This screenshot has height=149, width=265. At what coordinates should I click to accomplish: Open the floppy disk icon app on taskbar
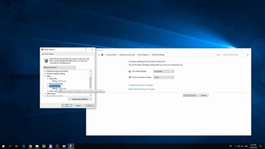[x=51, y=146]
